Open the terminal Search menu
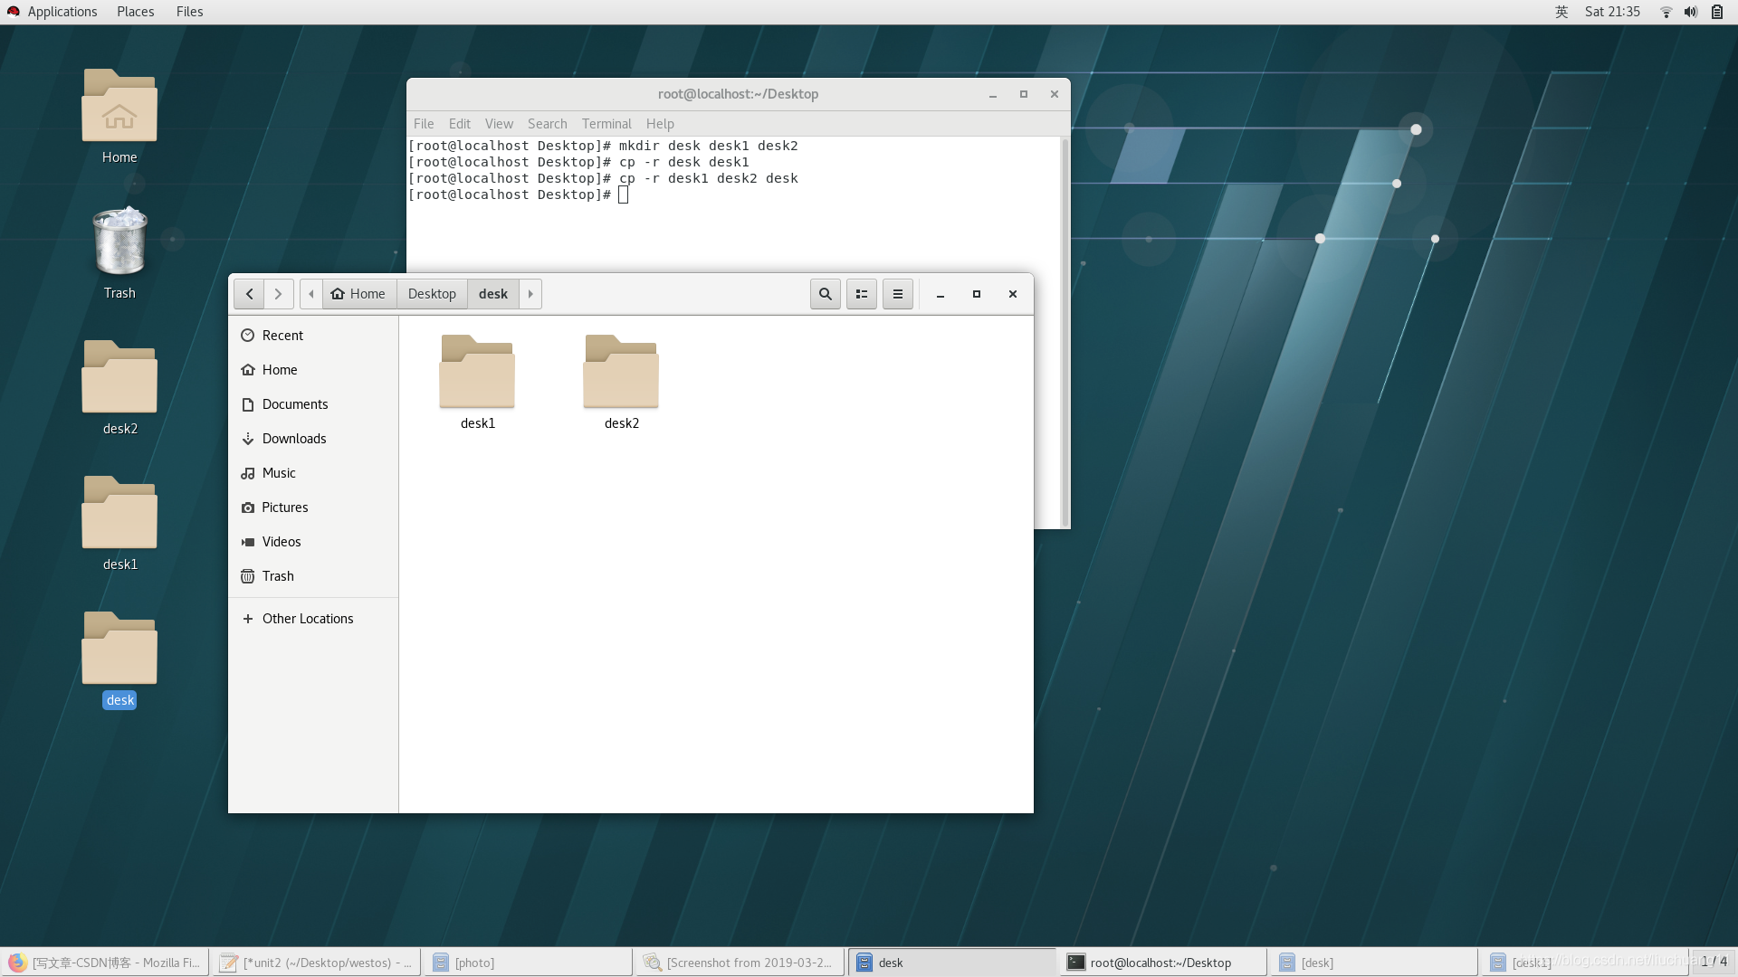 pyautogui.click(x=548, y=124)
